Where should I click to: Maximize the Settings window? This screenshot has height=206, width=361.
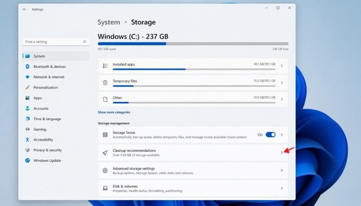pos(278,8)
